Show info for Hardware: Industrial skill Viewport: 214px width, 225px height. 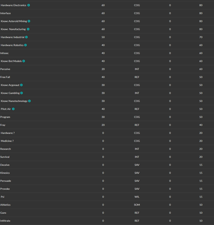[x=27, y=37]
